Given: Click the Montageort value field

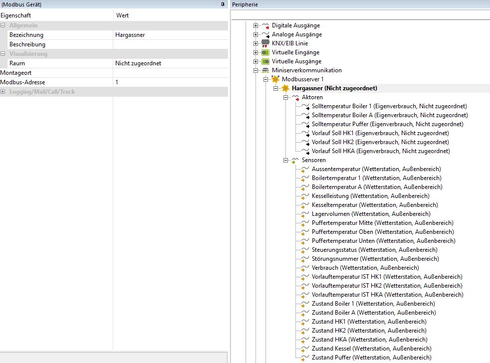Looking at the screenshot, I should (171, 73).
